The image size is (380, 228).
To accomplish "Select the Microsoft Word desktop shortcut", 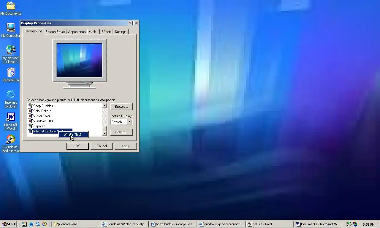I will pos(11,121).
